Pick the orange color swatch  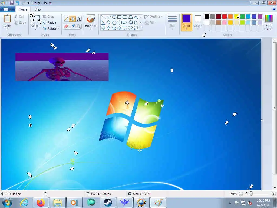[x=230, y=17]
